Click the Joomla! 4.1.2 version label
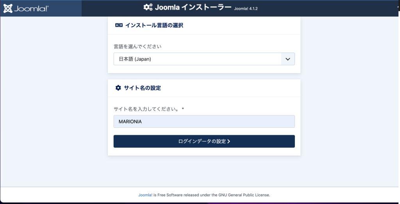The width and height of the screenshot is (400, 204). (246, 9)
